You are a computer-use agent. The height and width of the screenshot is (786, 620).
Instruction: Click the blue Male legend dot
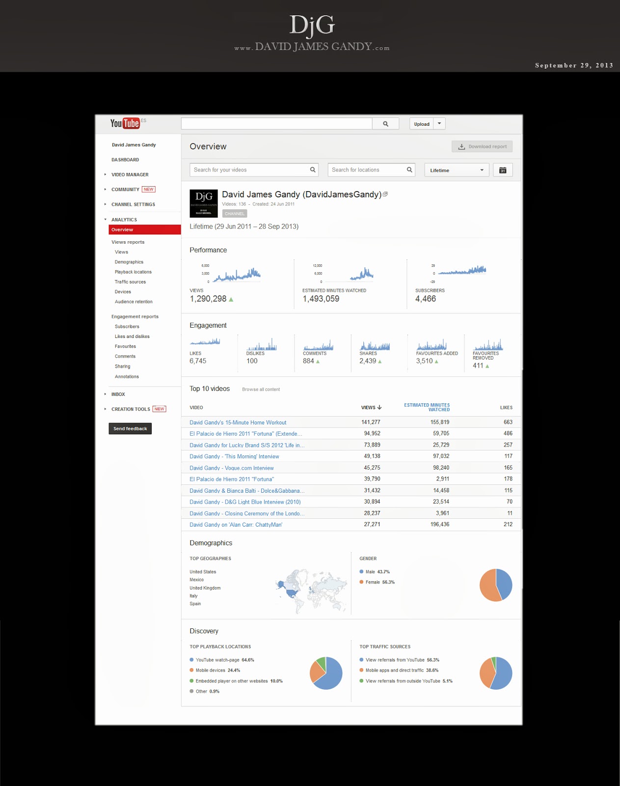[361, 572]
